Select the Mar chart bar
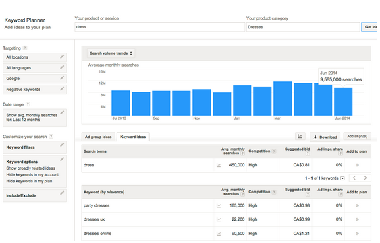This screenshot has height=243, width=380. [x=283, y=99]
